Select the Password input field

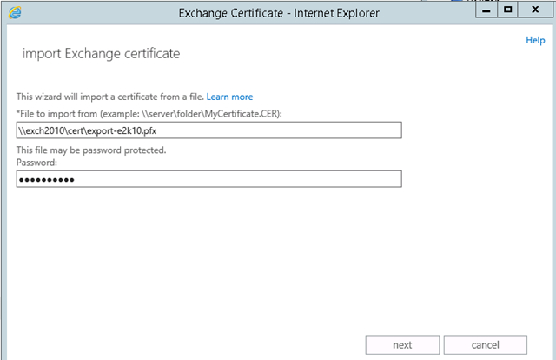click(208, 179)
